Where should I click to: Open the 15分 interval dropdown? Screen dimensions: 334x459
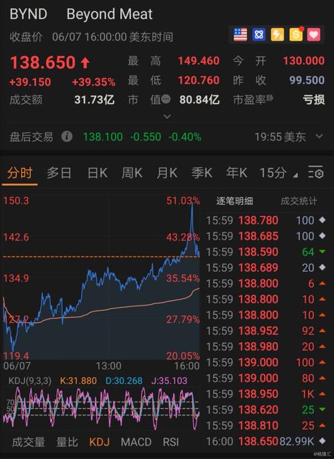coord(279,173)
